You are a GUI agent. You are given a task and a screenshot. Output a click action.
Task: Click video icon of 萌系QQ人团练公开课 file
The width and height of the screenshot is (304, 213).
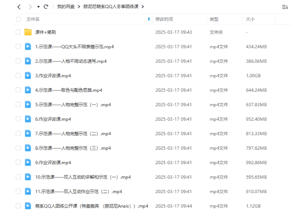28,206
